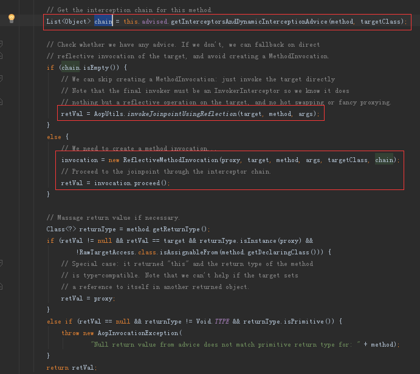
Task: Click 'new' keyword before ReflectiveMethodInvocation
Action: tap(114, 160)
